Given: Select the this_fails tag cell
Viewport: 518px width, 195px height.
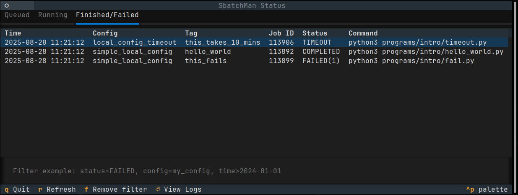Looking at the screenshot, I should point(206,61).
